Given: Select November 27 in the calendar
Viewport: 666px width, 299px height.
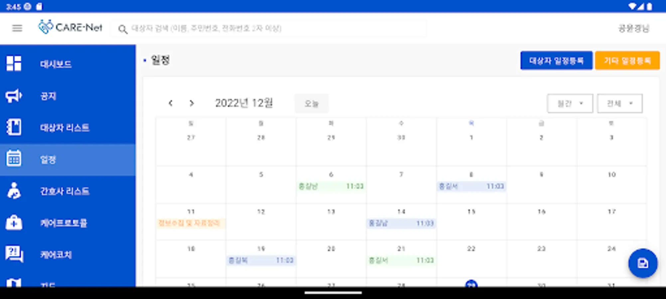Looking at the screenshot, I should (x=191, y=138).
